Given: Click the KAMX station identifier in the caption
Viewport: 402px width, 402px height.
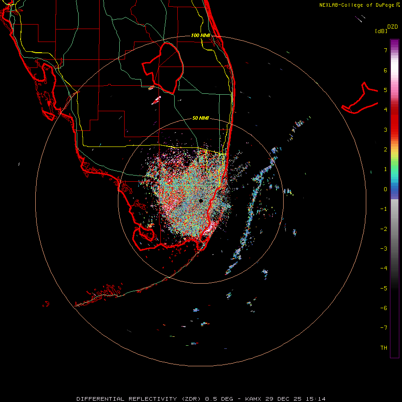Looking at the screenshot, I should coord(253,399).
